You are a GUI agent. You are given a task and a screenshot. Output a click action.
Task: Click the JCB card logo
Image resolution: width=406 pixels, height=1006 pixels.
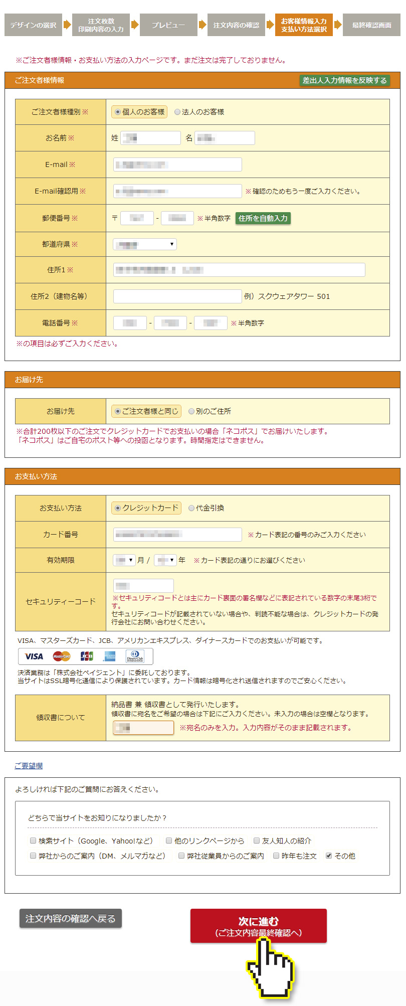[x=87, y=656]
